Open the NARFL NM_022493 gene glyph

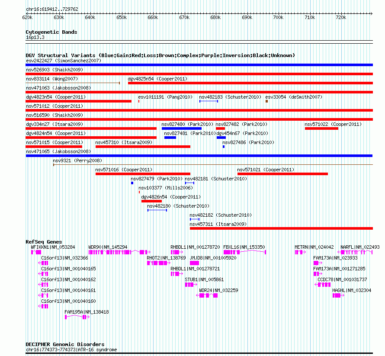(x=355, y=252)
